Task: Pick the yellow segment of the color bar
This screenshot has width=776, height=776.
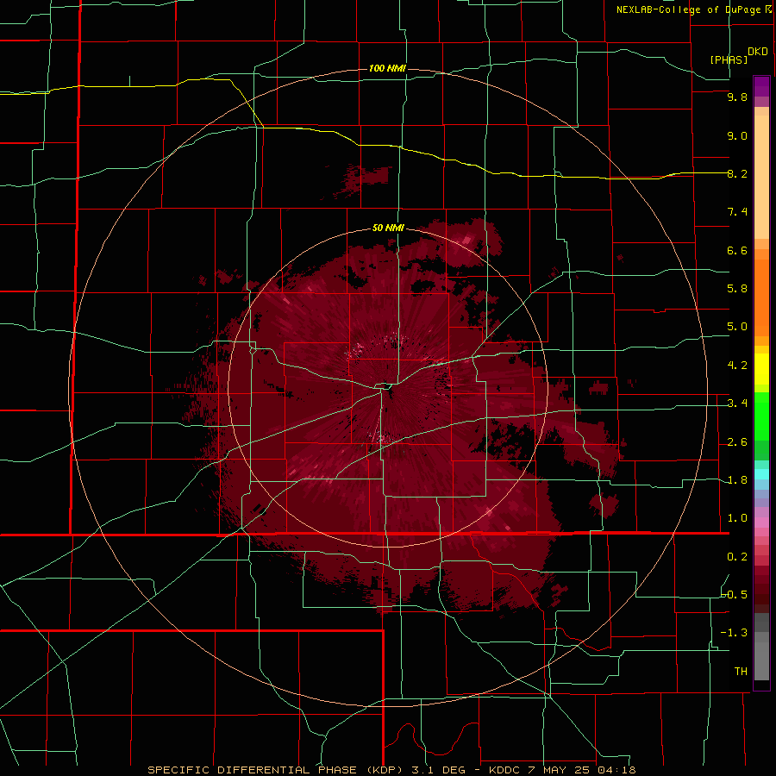Action: tap(761, 369)
